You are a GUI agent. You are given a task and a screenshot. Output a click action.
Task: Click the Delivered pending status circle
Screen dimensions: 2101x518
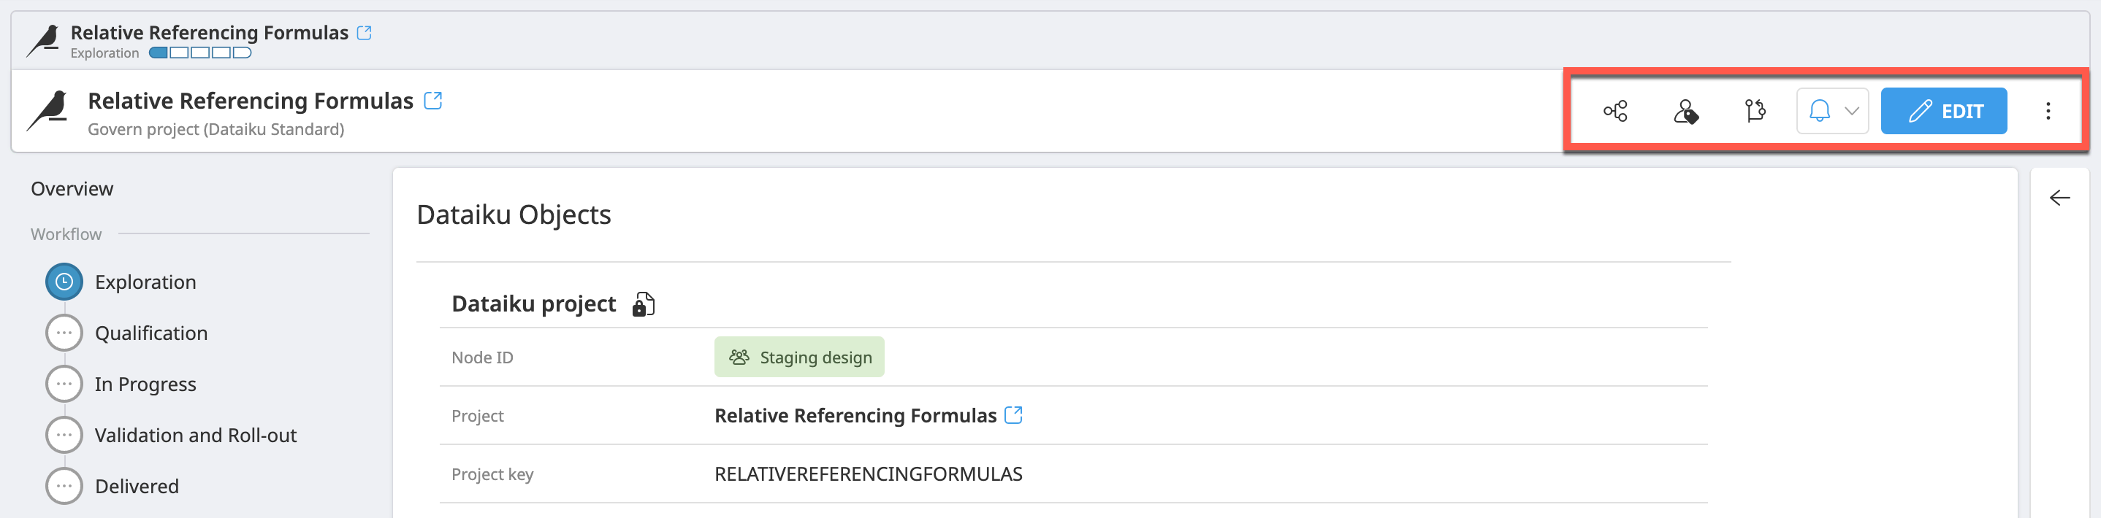click(x=64, y=486)
